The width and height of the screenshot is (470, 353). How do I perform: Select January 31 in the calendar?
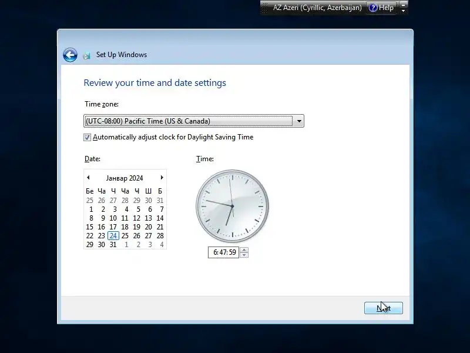[x=113, y=245]
